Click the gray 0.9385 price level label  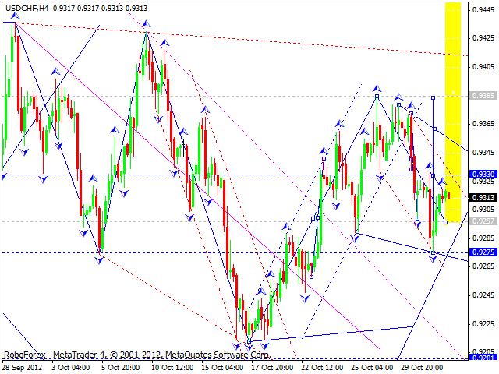[482, 96]
